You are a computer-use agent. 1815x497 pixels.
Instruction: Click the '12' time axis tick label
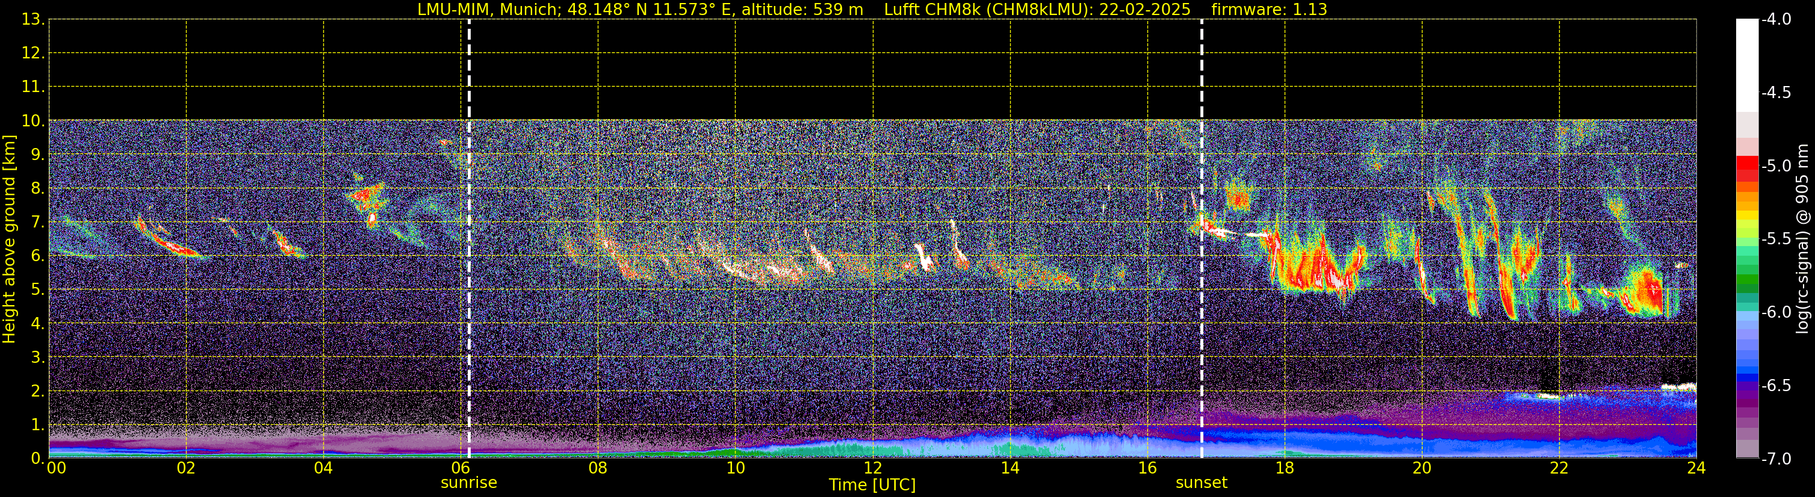coord(873,468)
